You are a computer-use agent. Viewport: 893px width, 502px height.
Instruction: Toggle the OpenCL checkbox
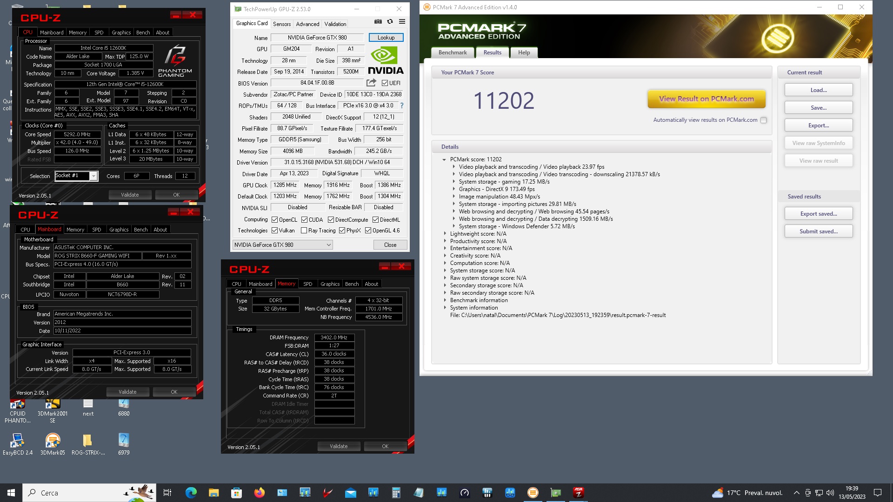tap(274, 220)
